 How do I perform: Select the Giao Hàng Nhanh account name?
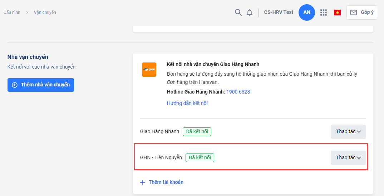pyautogui.click(x=159, y=131)
